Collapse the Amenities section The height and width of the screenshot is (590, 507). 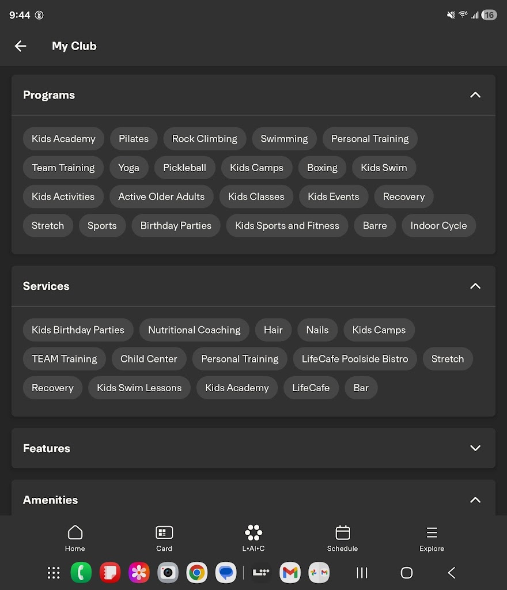tap(475, 500)
